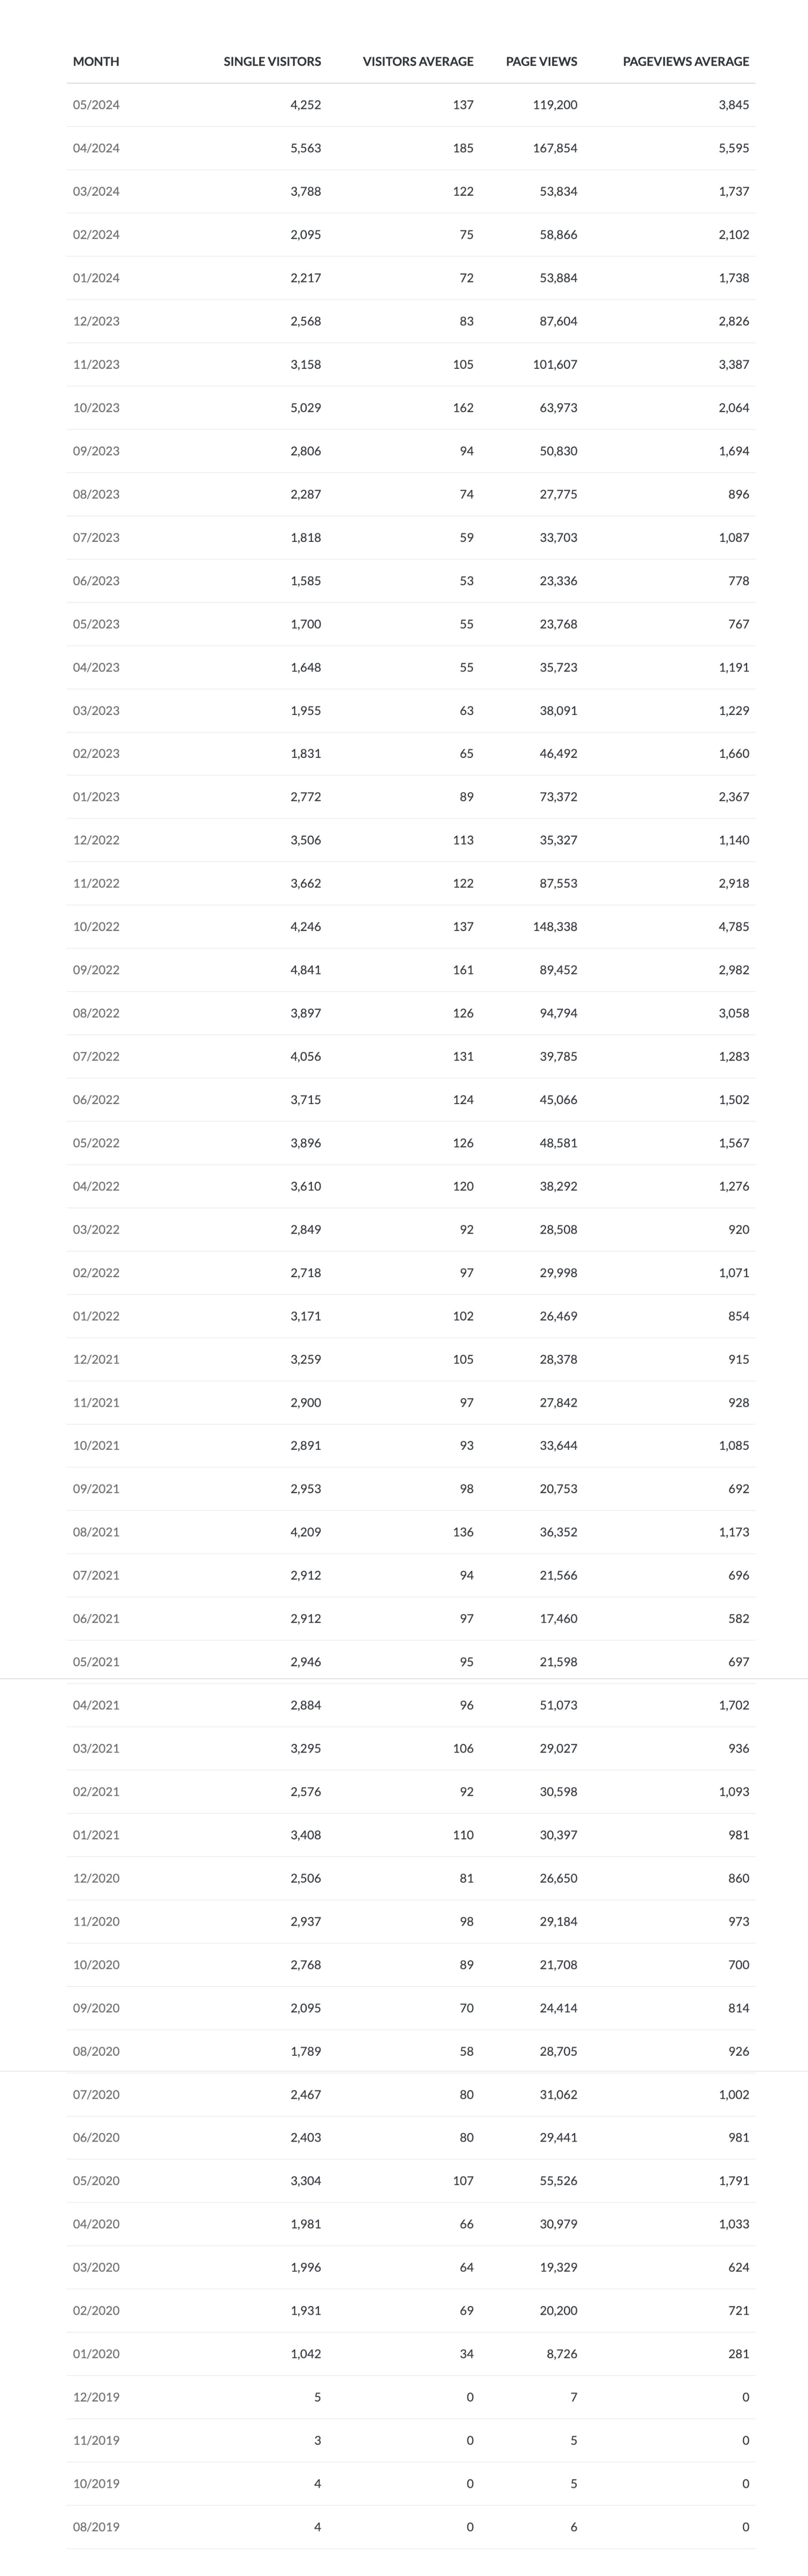The width and height of the screenshot is (808, 2576).
Task: Click the 08/2021 page views value 36,352
Action: [x=558, y=1532]
